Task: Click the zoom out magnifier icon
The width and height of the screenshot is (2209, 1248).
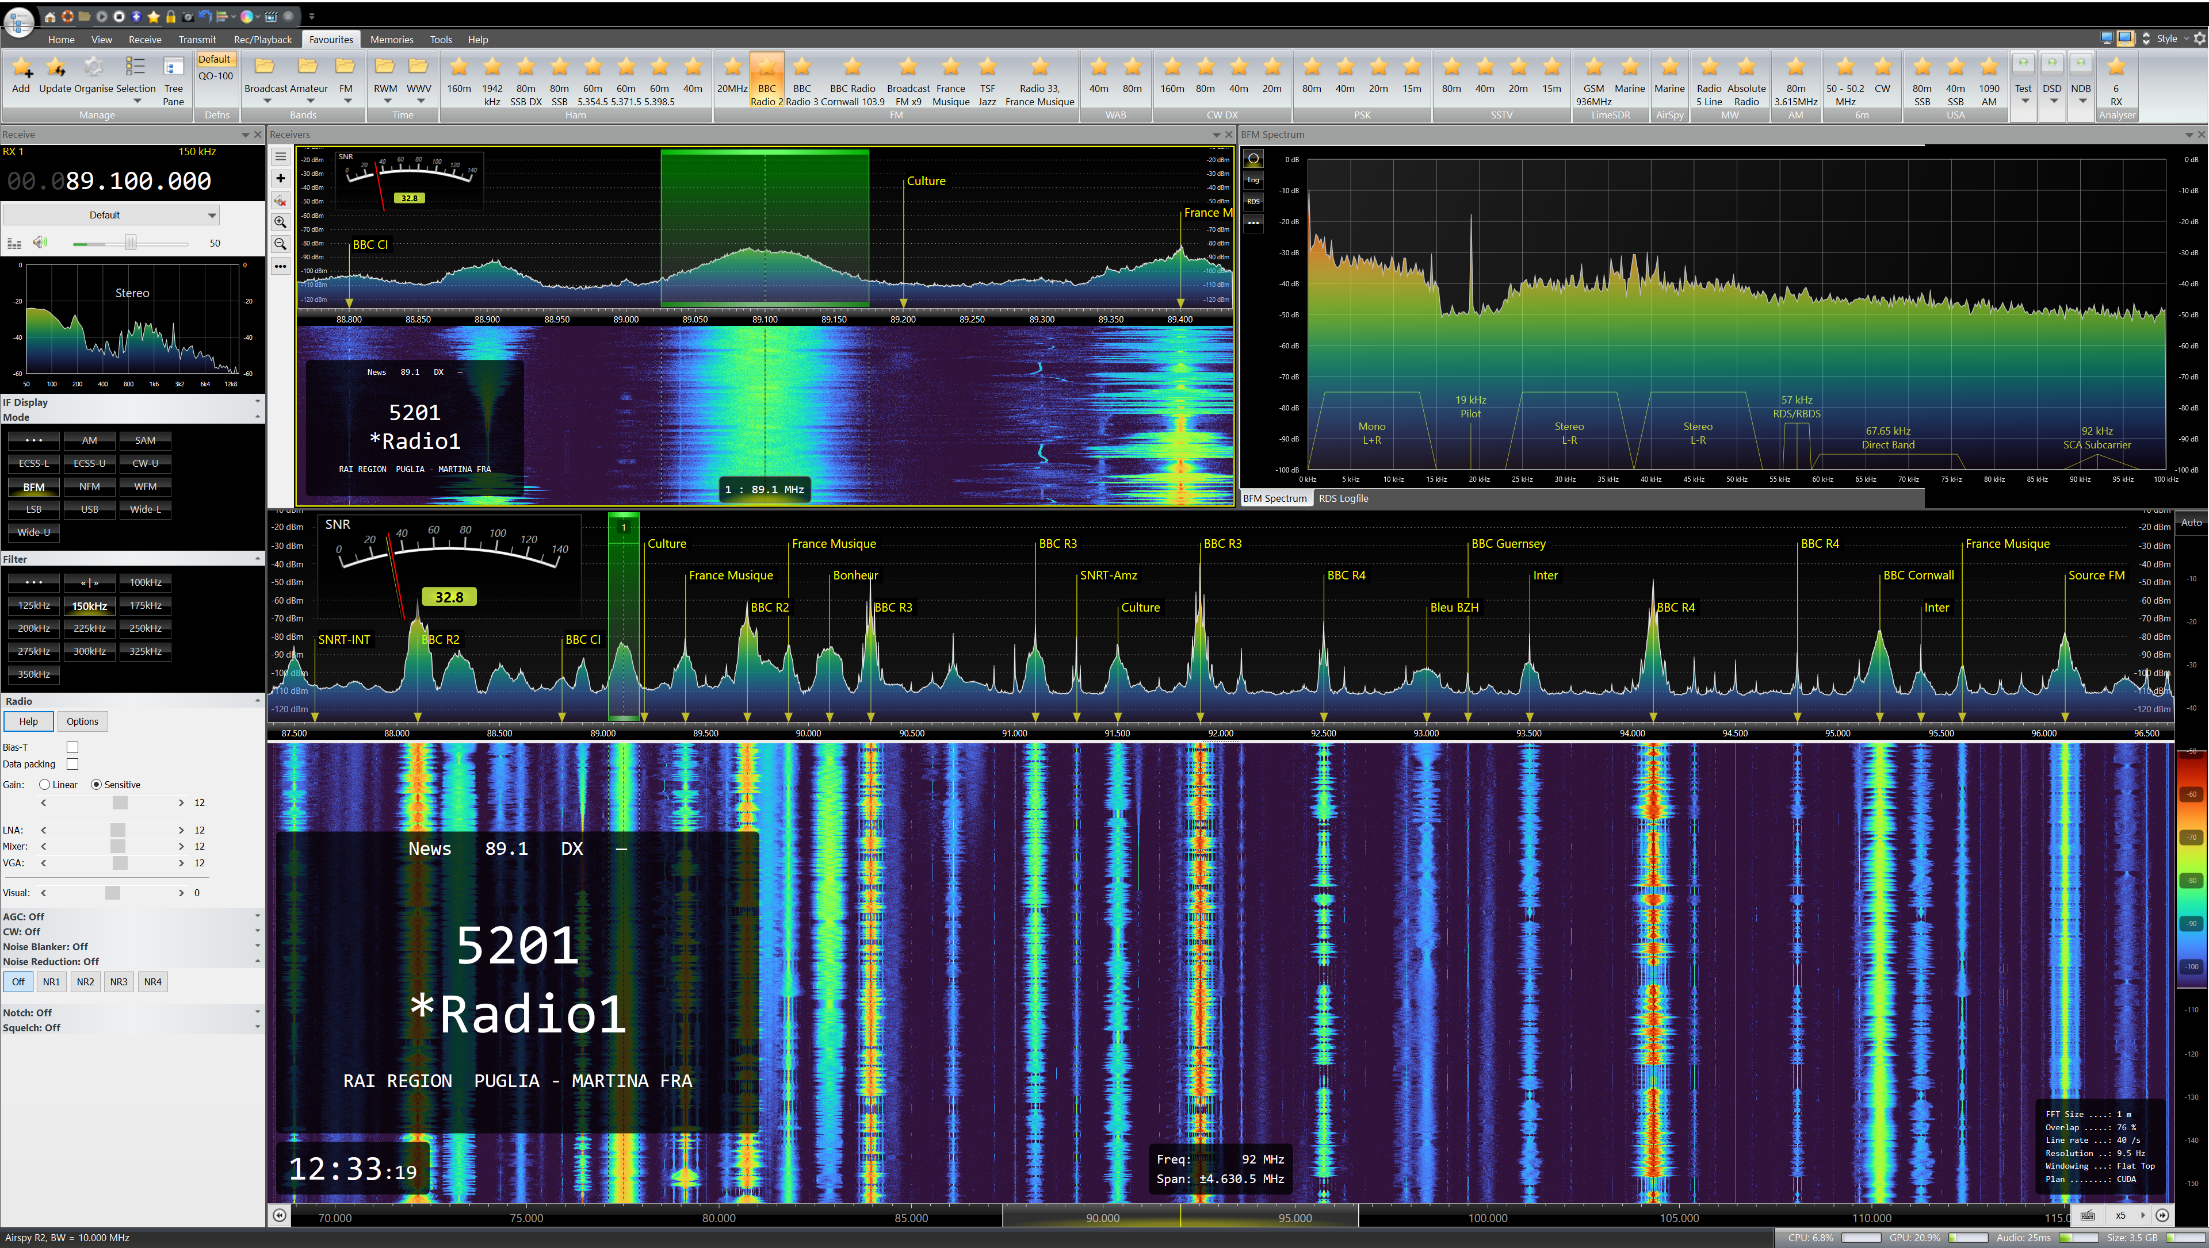Action: click(x=280, y=244)
